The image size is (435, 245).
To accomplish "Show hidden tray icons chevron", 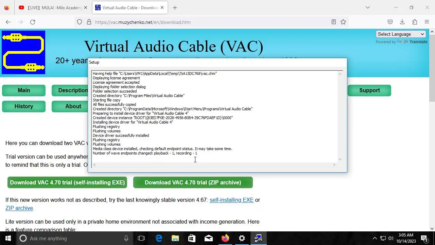I will click(375, 238).
